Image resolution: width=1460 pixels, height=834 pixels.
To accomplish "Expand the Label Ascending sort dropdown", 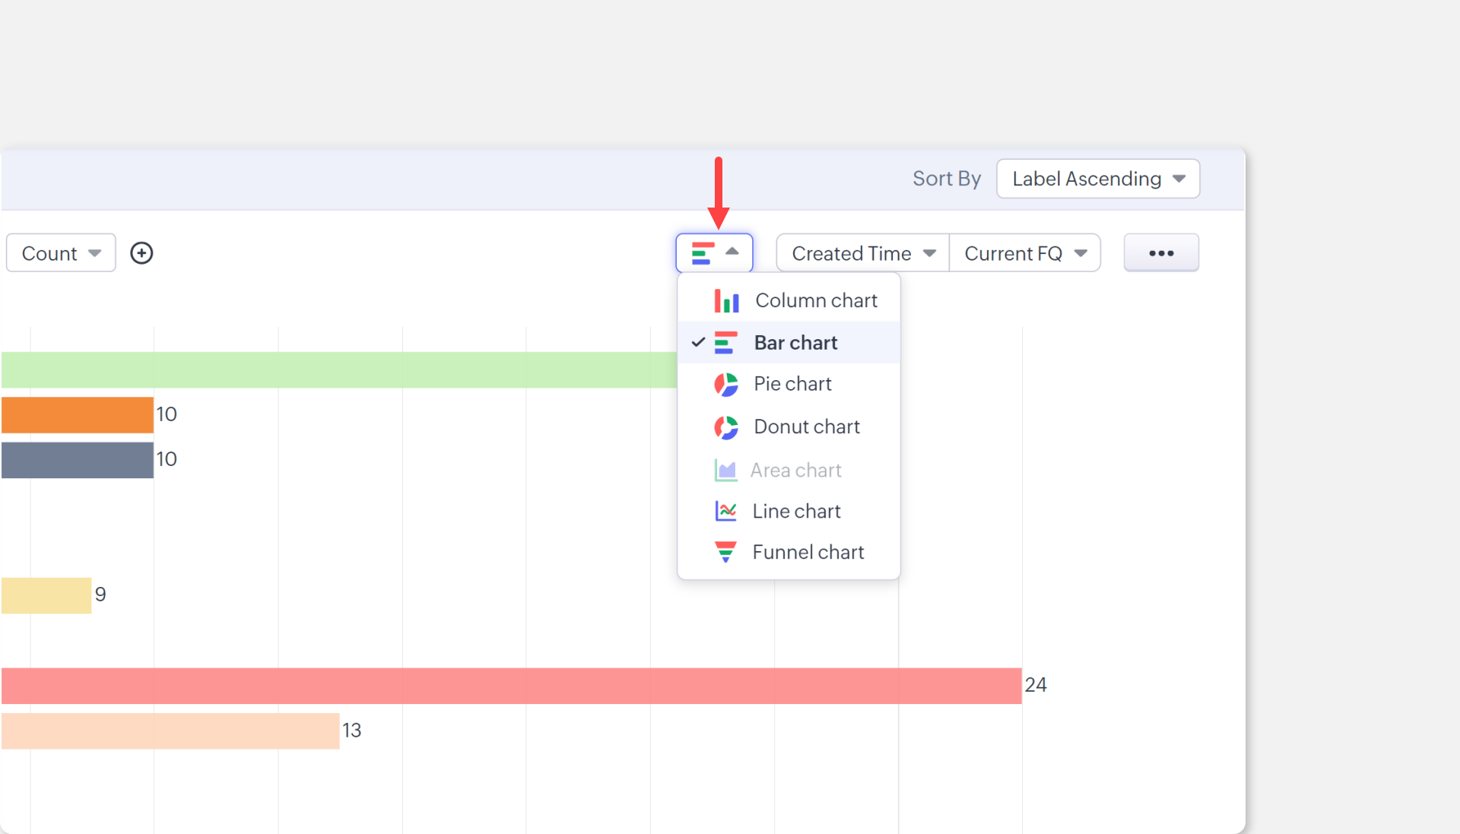I will pyautogui.click(x=1097, y=179).
